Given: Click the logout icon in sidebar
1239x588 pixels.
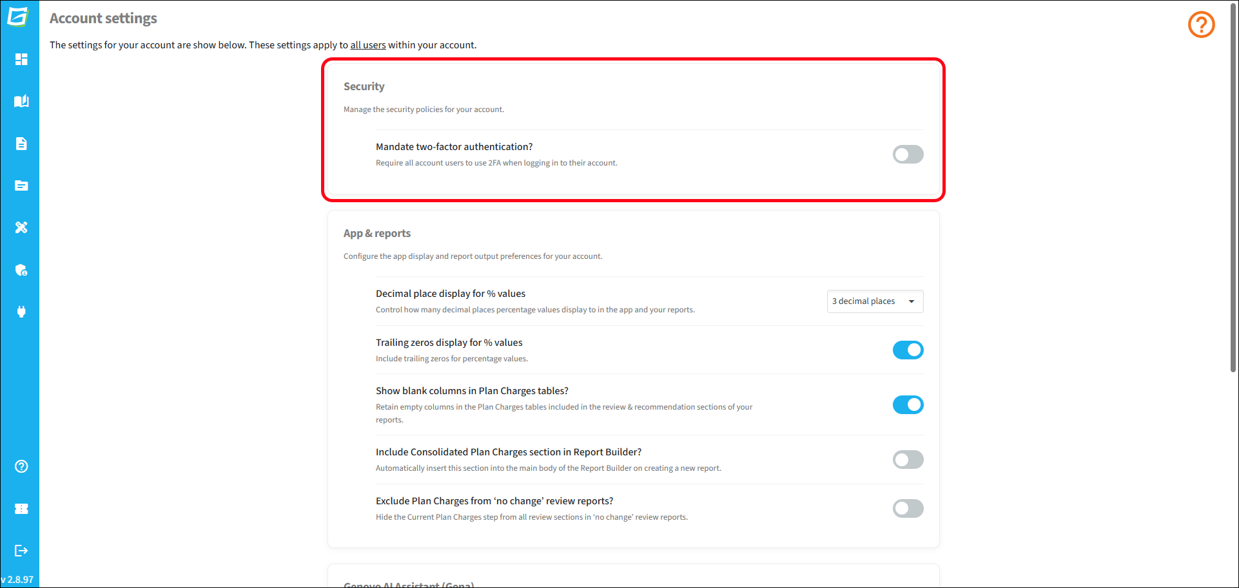Looking at the screenshot, I should [21, 551].
